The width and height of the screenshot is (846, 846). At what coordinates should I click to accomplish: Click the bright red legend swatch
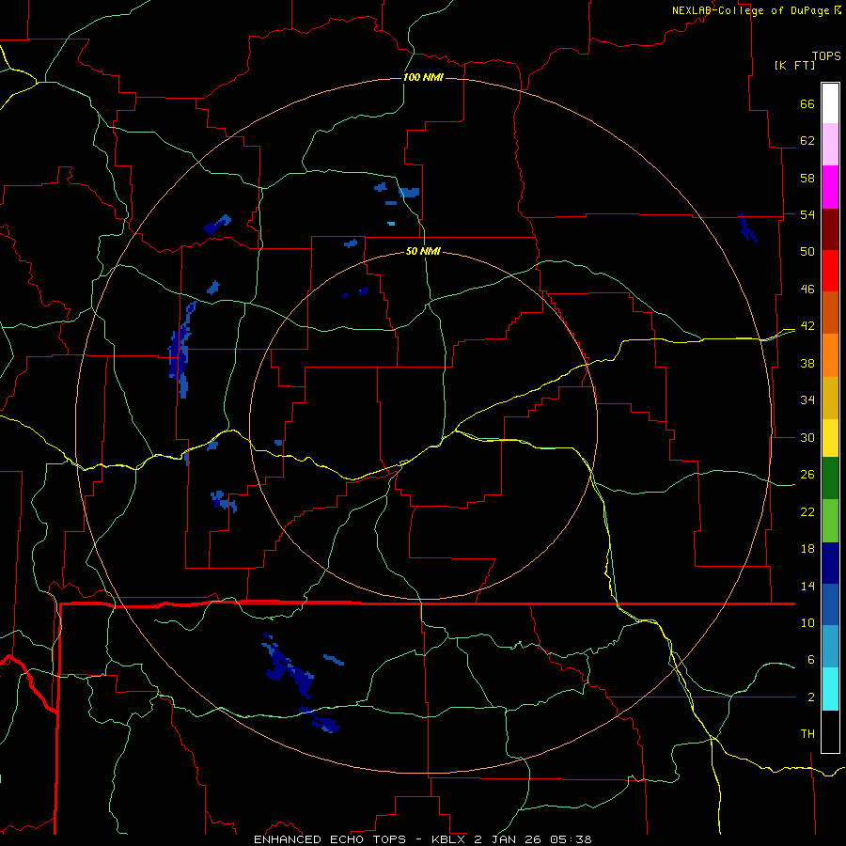click(830, 271)
